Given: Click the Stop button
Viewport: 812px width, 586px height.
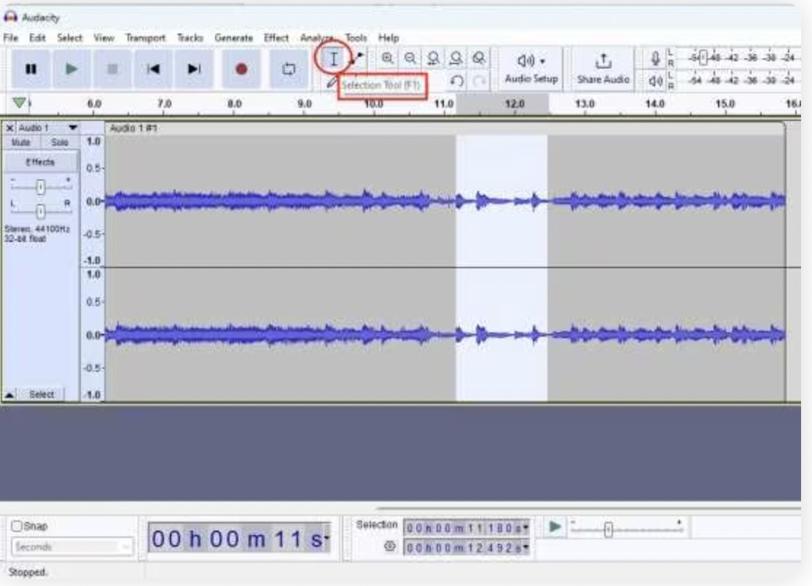Looking at the screenshot, I should pyautogui.click(x=112, y=69).
